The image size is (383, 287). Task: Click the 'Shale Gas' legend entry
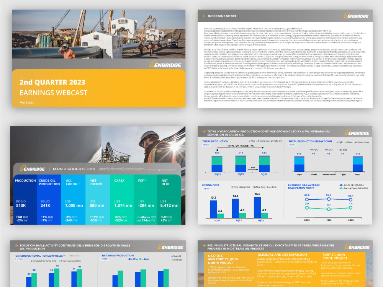pos(176,260)
